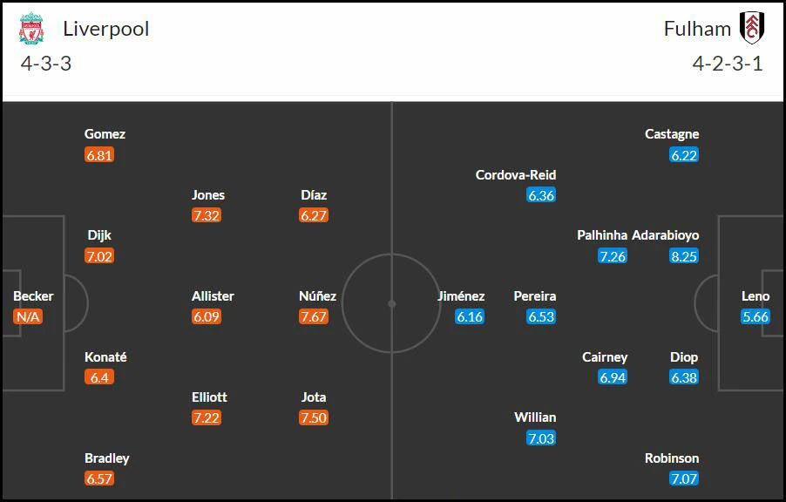
Task: Click the Fulham club crest icon
Action: click(x=752, y=28)
